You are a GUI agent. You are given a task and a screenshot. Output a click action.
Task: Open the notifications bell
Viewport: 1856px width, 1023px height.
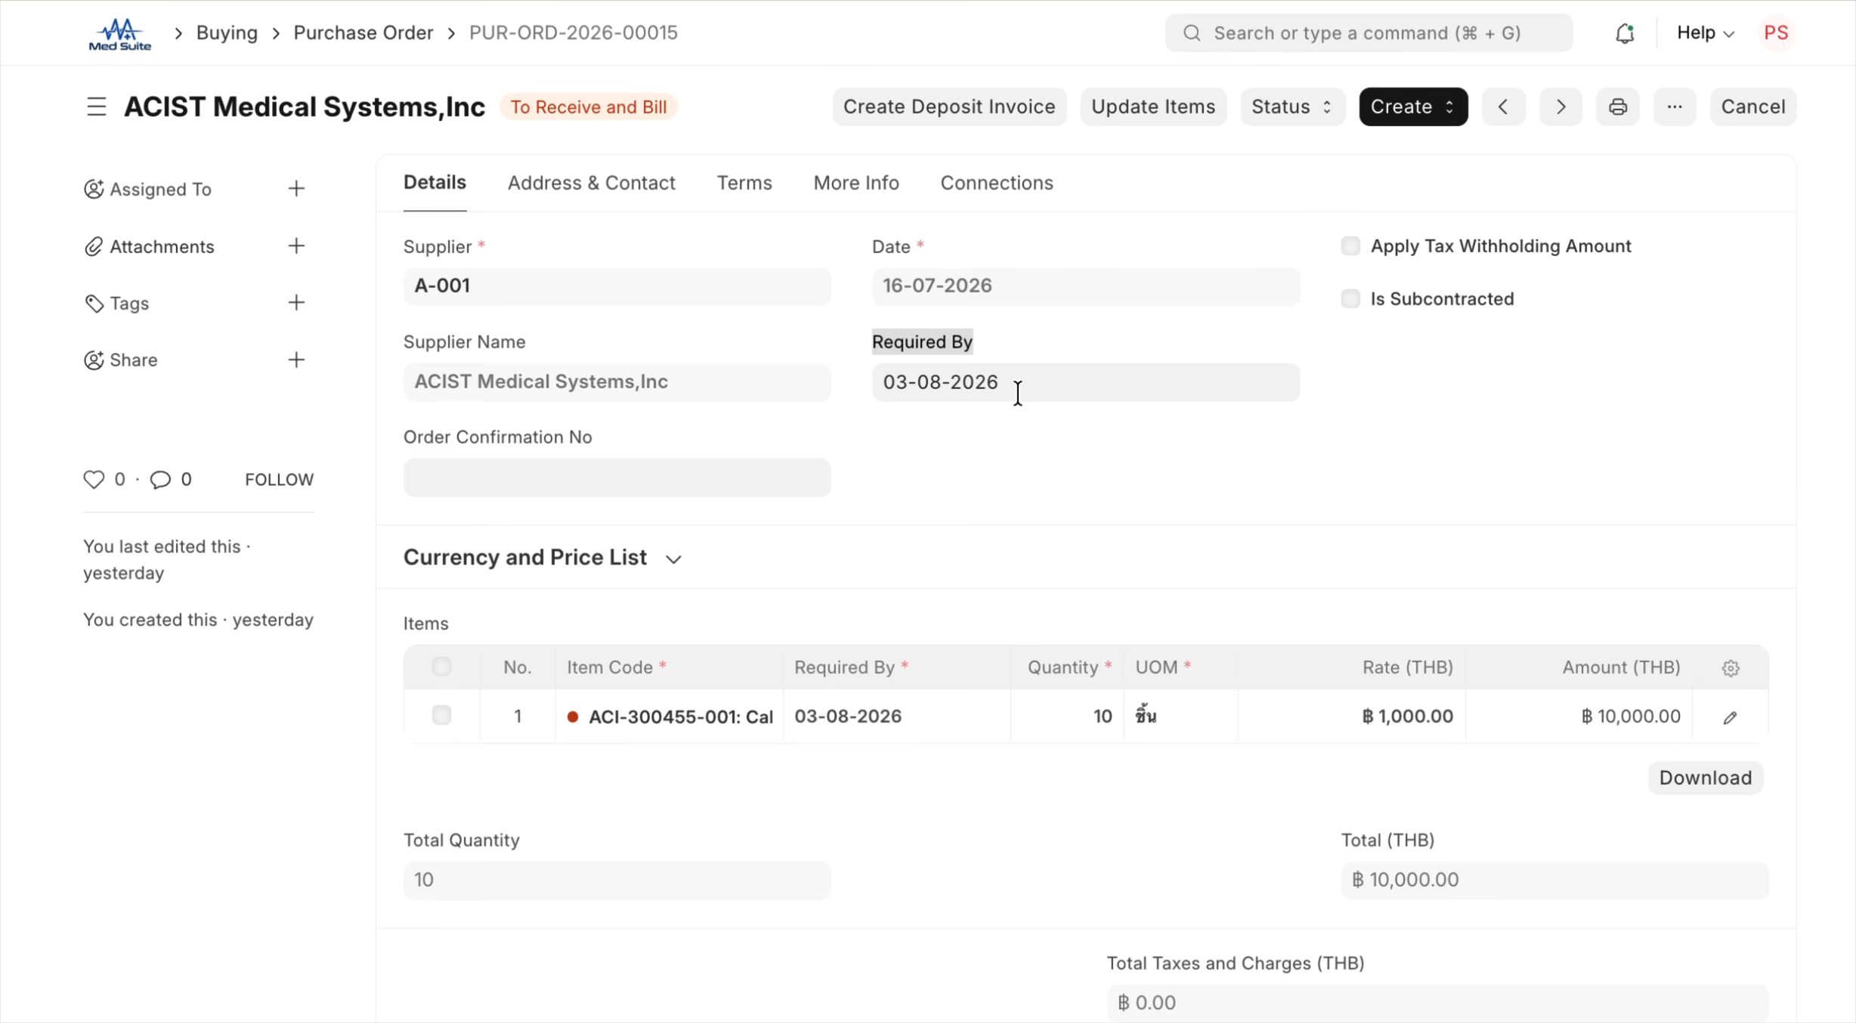(x=1624, y=33)
